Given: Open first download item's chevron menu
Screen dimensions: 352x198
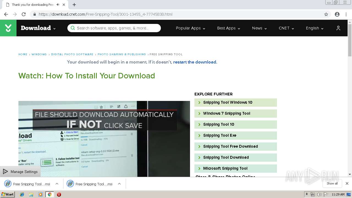Looking at the screenshot, I should [x=57, y=184].
